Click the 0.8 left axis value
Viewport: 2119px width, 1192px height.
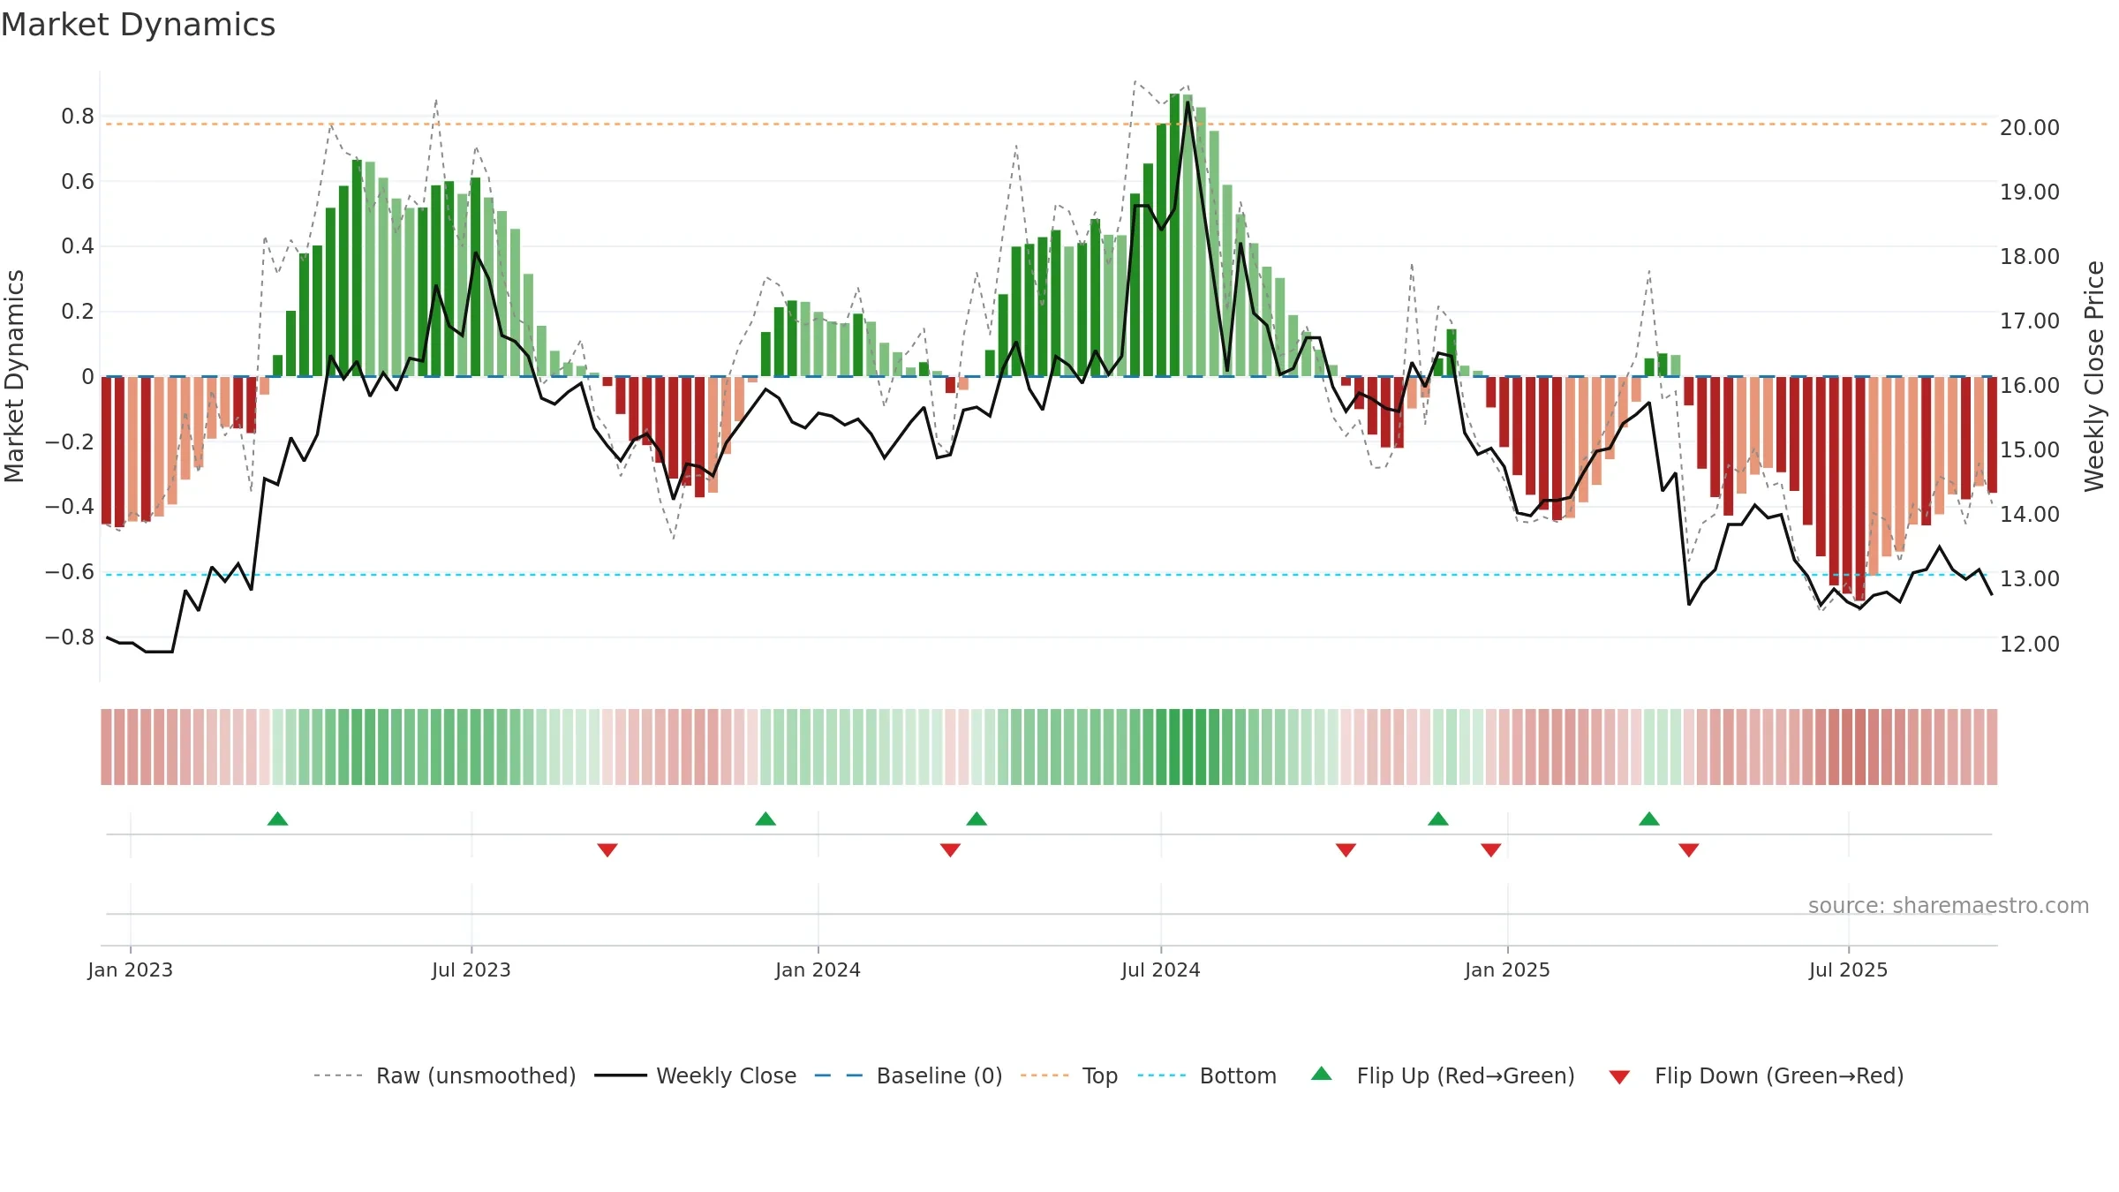[78, 116]
